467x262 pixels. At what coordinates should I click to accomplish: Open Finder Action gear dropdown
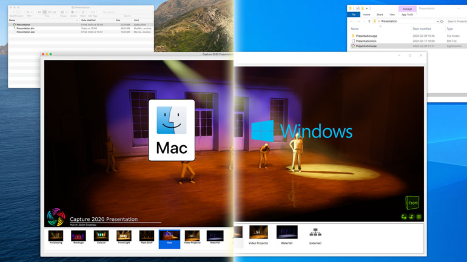click(x=73, y=12)
